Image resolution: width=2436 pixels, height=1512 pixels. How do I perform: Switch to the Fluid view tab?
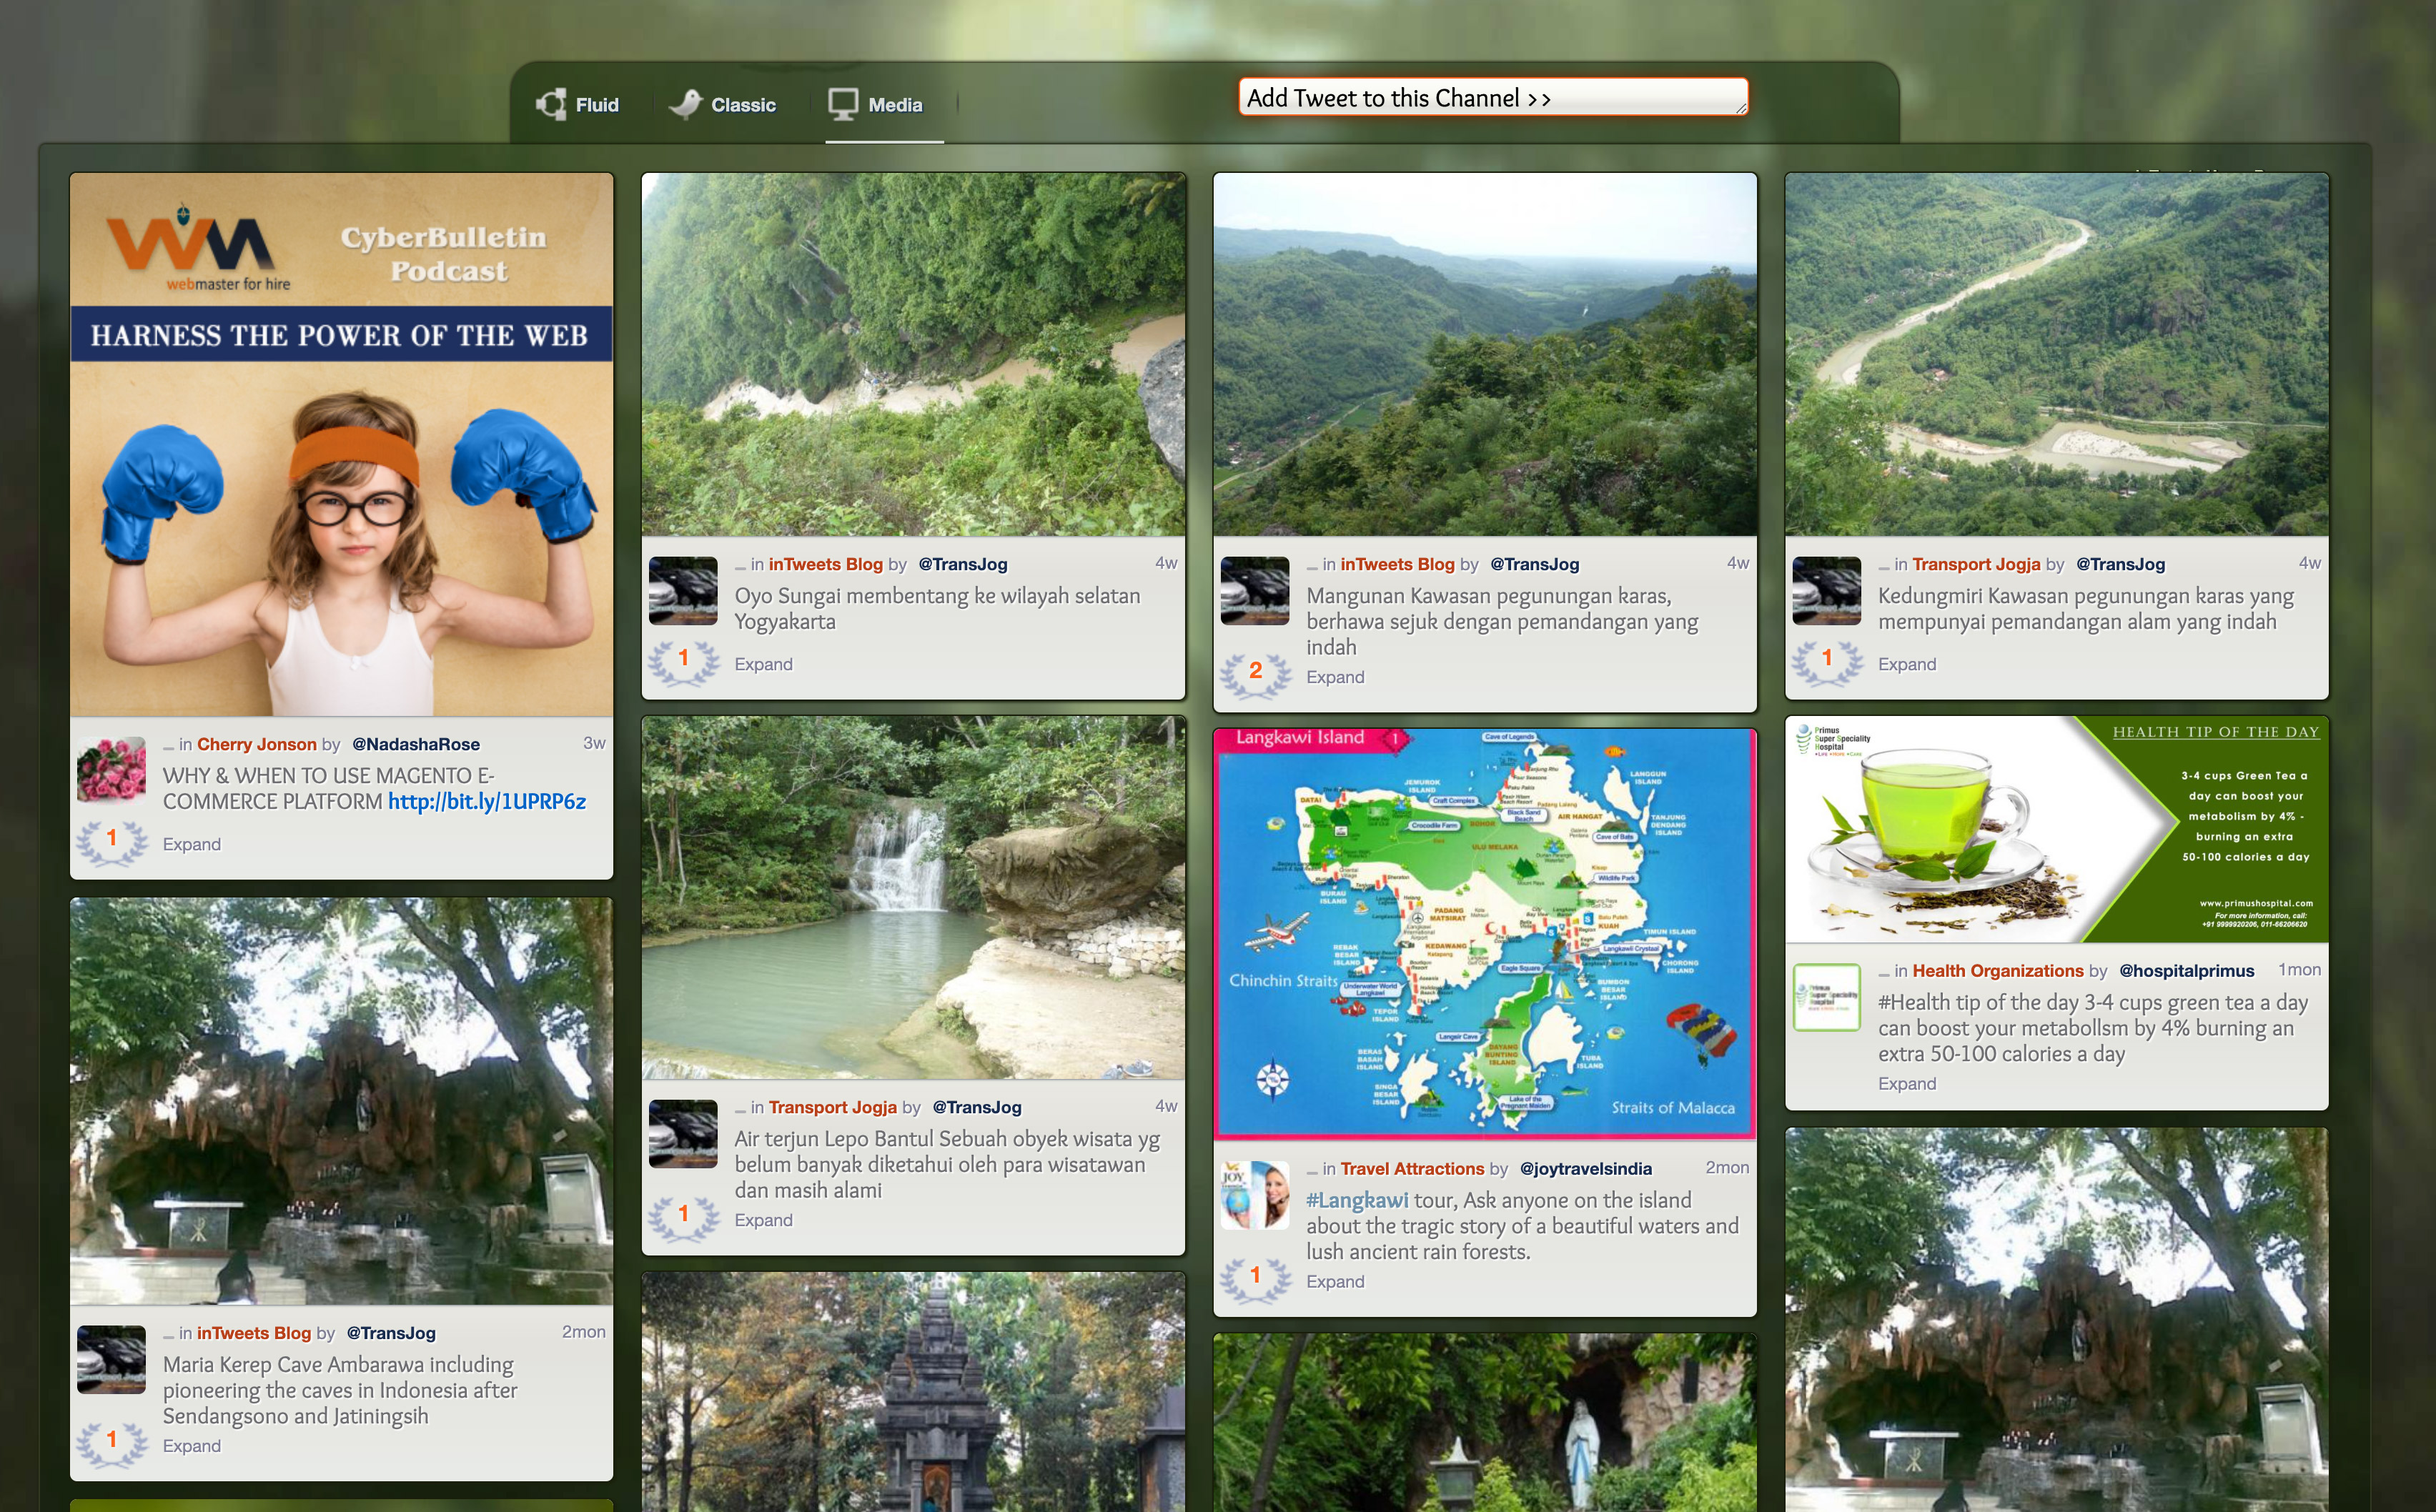click(x=578, y=104)
